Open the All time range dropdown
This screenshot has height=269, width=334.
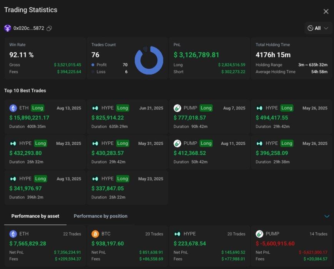click(x=319, y=28)
